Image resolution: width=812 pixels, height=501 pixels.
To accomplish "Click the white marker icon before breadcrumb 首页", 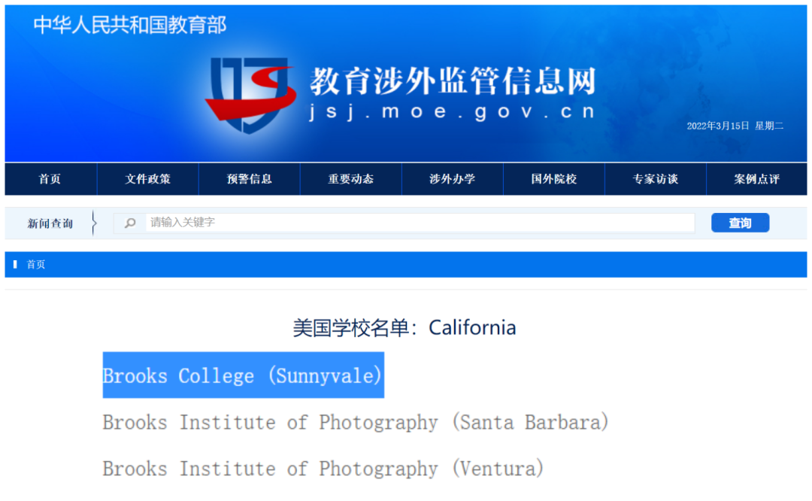I will pyautogui.click(x=15, y=265).
